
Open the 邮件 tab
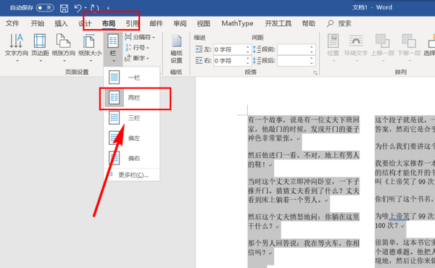[156, 24]
